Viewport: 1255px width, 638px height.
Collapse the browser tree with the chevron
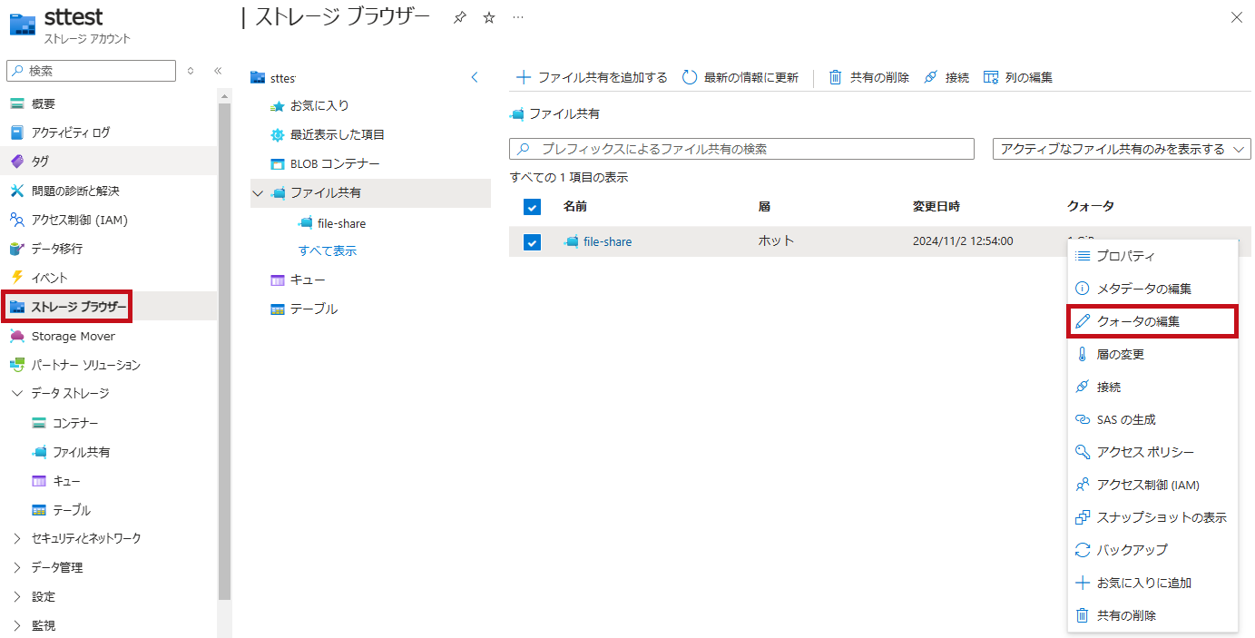(474, 78)
